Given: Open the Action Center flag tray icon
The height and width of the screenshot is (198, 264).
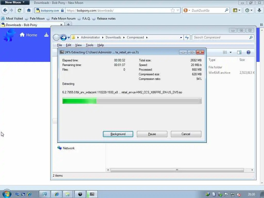Looking at the screenshot, I should point(226,194).
